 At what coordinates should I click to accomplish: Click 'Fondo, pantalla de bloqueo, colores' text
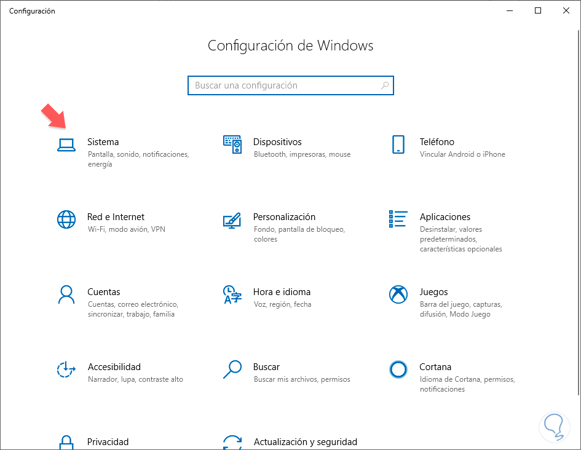click(299, 234)
